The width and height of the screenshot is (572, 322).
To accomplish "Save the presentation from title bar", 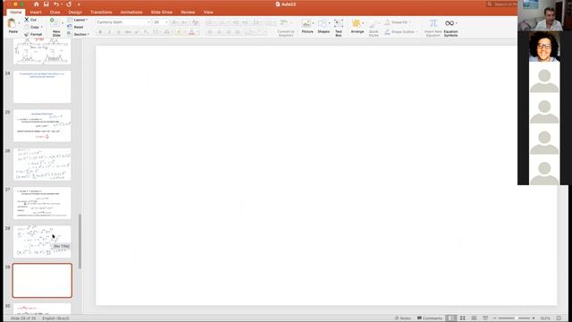I will (x=46, y=4).
